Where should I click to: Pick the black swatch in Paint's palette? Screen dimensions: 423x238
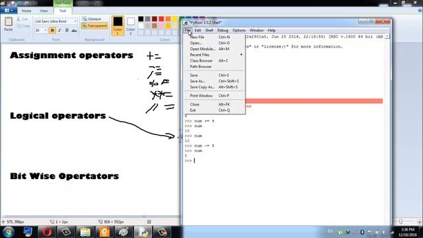coord(141,19)
